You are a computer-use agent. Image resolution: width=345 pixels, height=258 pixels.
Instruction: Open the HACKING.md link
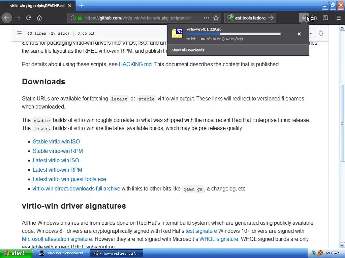(x=135, y=64)
